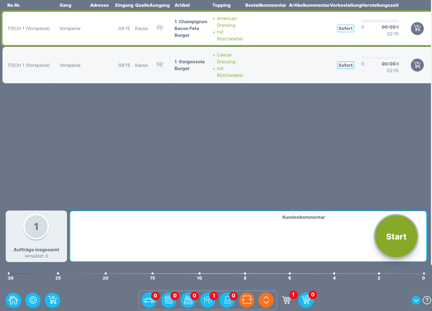Toggle the cash register order filter
The width and height of the screenshot is (432, 311).
point(188,300)
